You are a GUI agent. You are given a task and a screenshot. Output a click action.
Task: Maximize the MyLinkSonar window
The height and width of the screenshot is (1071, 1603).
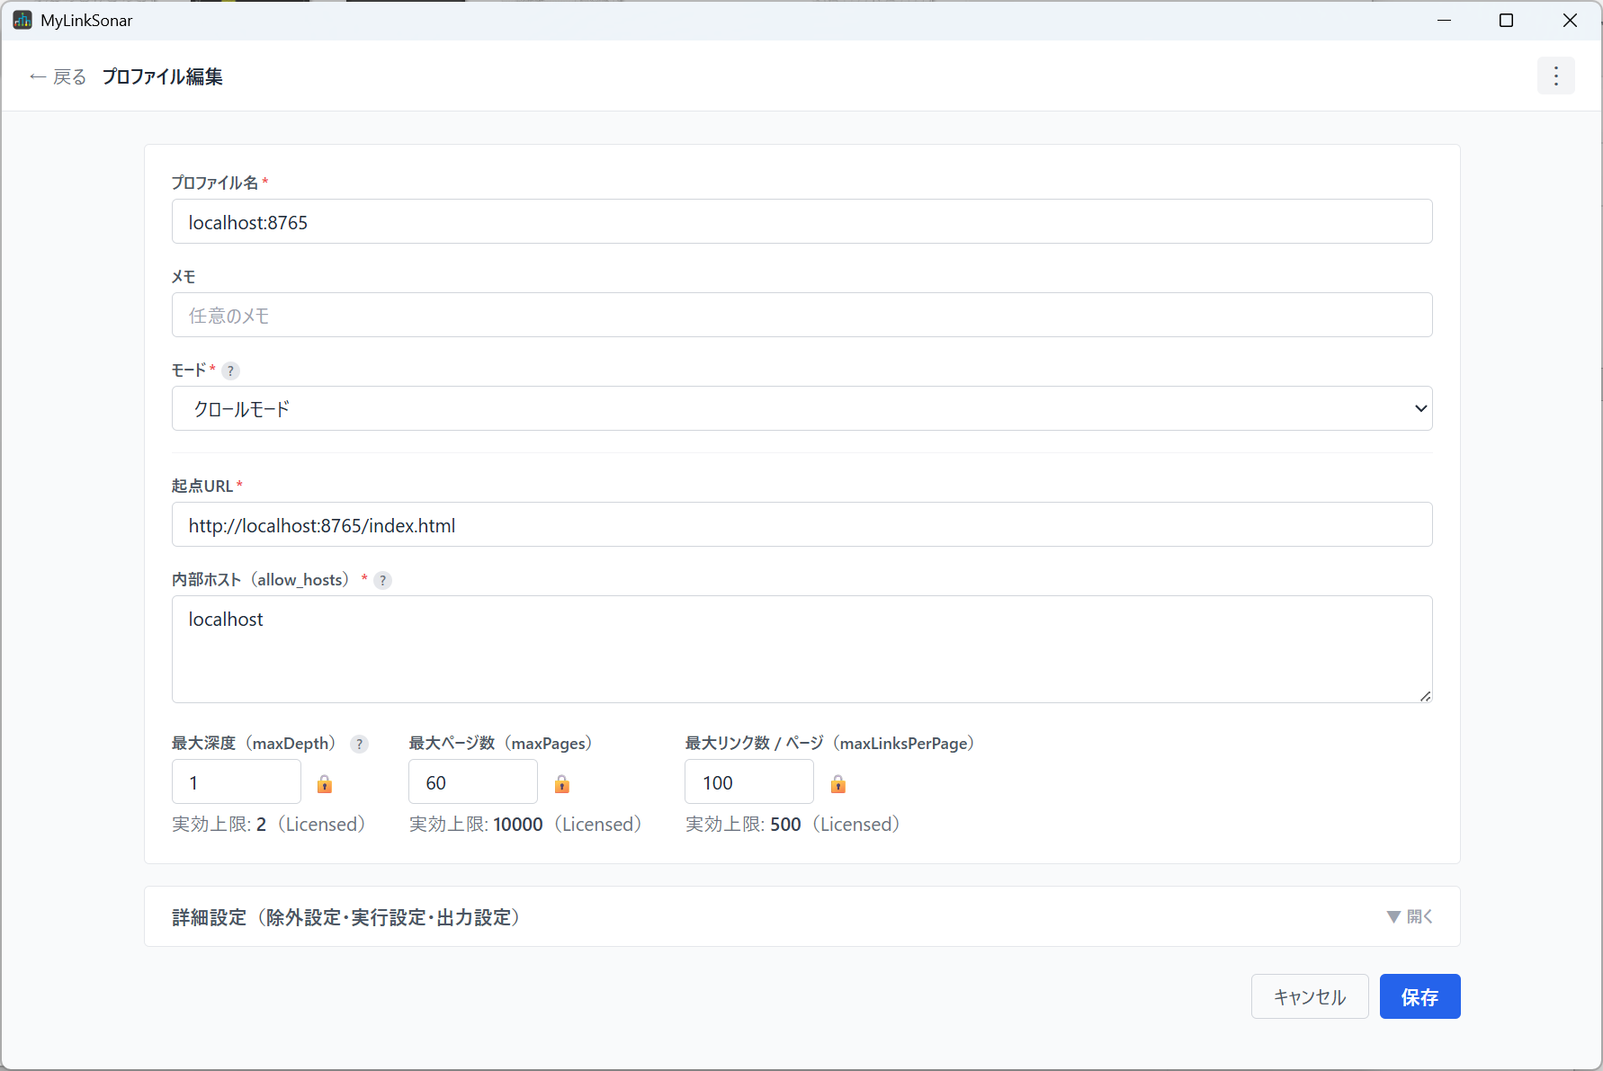[x=1506, y=20]
